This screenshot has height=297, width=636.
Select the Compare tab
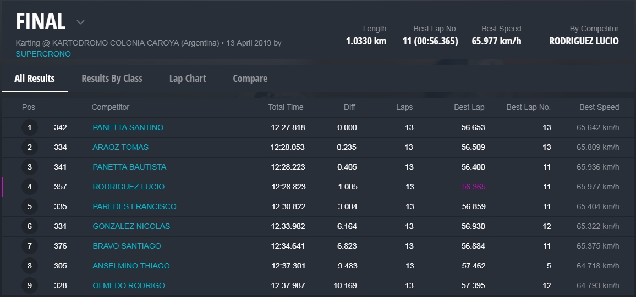click(x=250, y=79)
